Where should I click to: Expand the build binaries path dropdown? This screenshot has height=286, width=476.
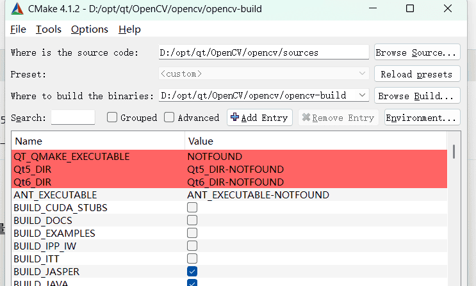pos(362,95)
